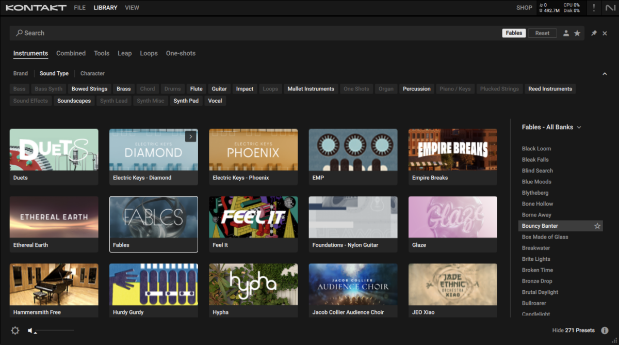Select the EMP library card
Screen dimensions: 619x345
coord(353,157)
